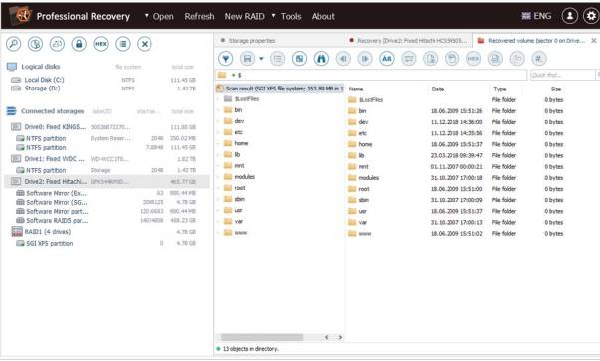The image size is (600, 361).
Task: Click New RAID menu item
Action: click(244, 17)
